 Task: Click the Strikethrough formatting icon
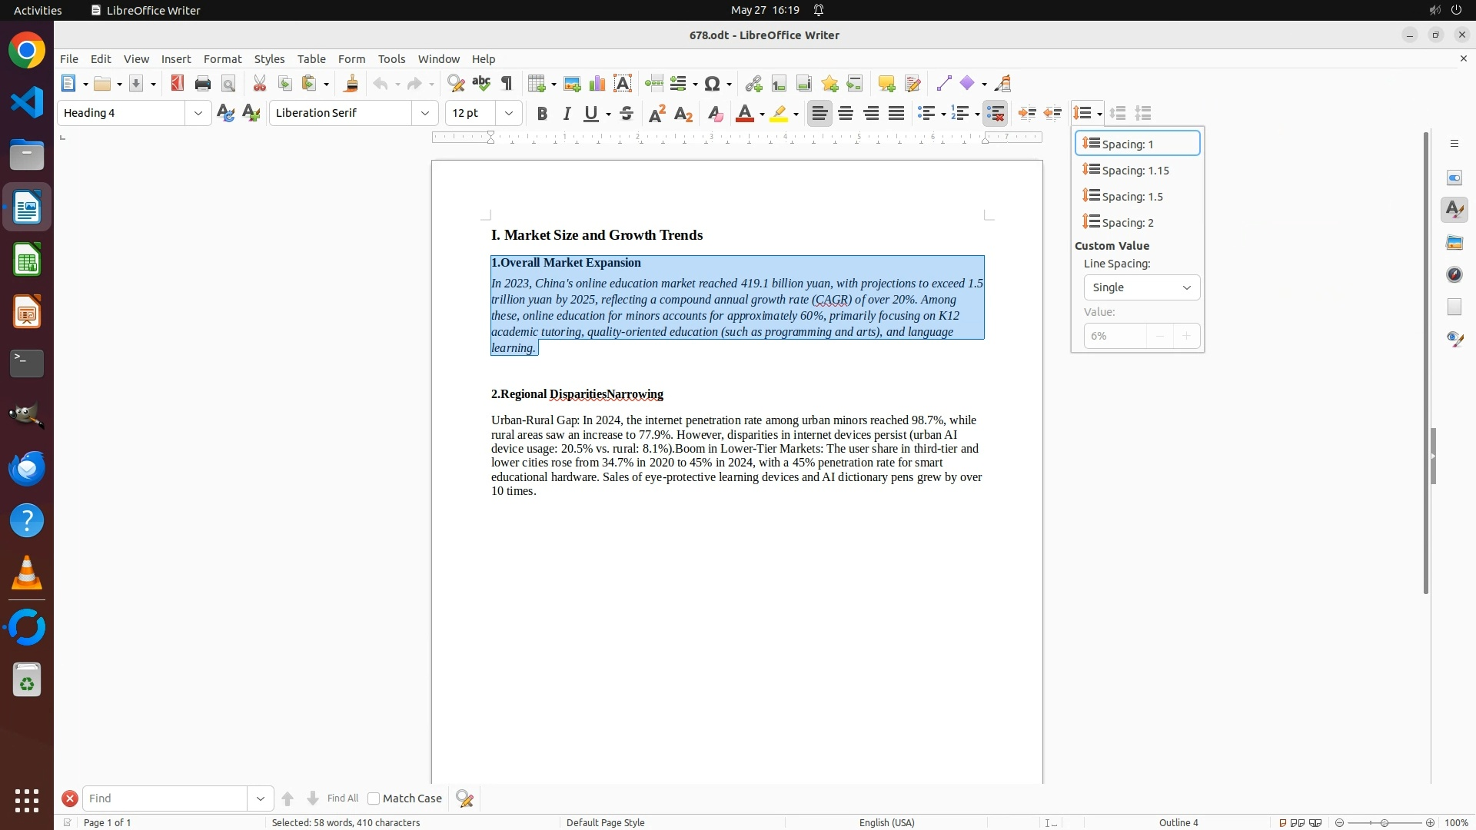[627, 114]
